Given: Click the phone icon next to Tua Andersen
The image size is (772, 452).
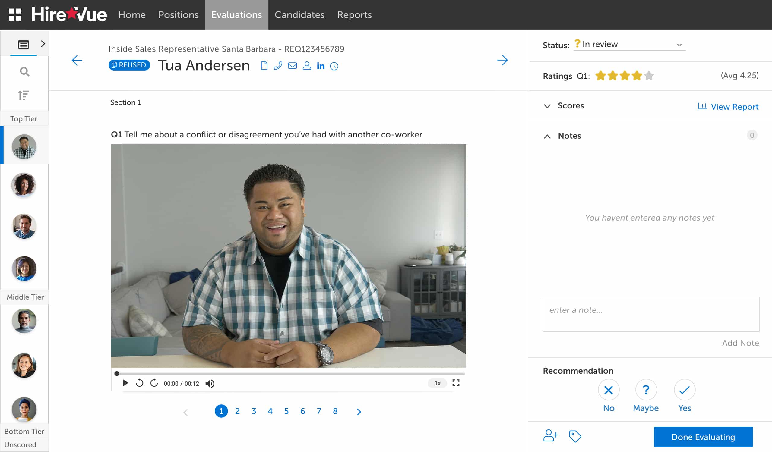Looking at the screenshot, I should tap(278, 66).
